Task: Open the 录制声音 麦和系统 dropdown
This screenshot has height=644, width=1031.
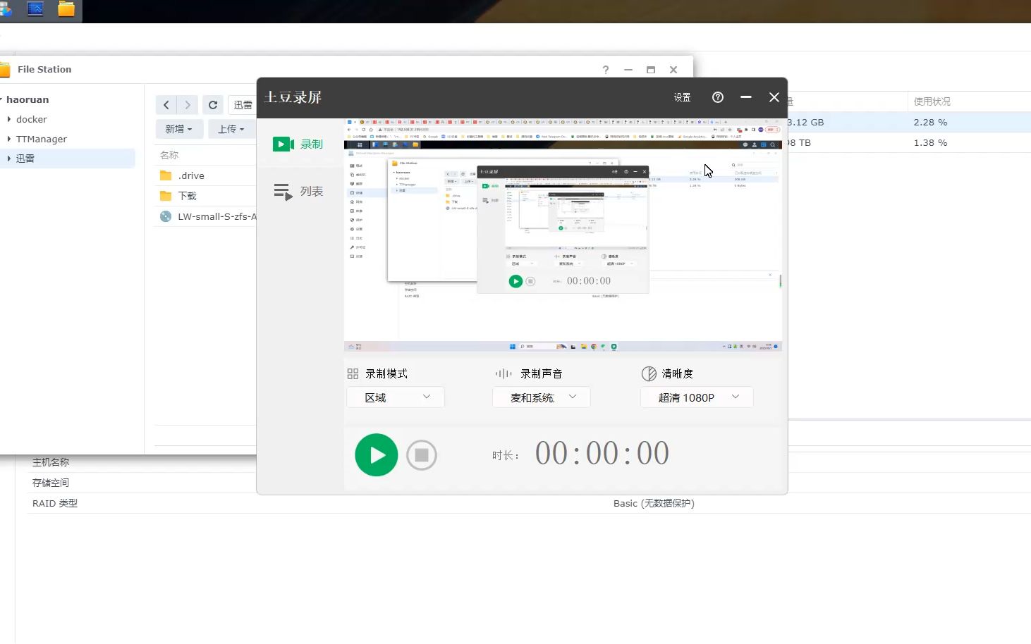Action: (x=541, y=397)
